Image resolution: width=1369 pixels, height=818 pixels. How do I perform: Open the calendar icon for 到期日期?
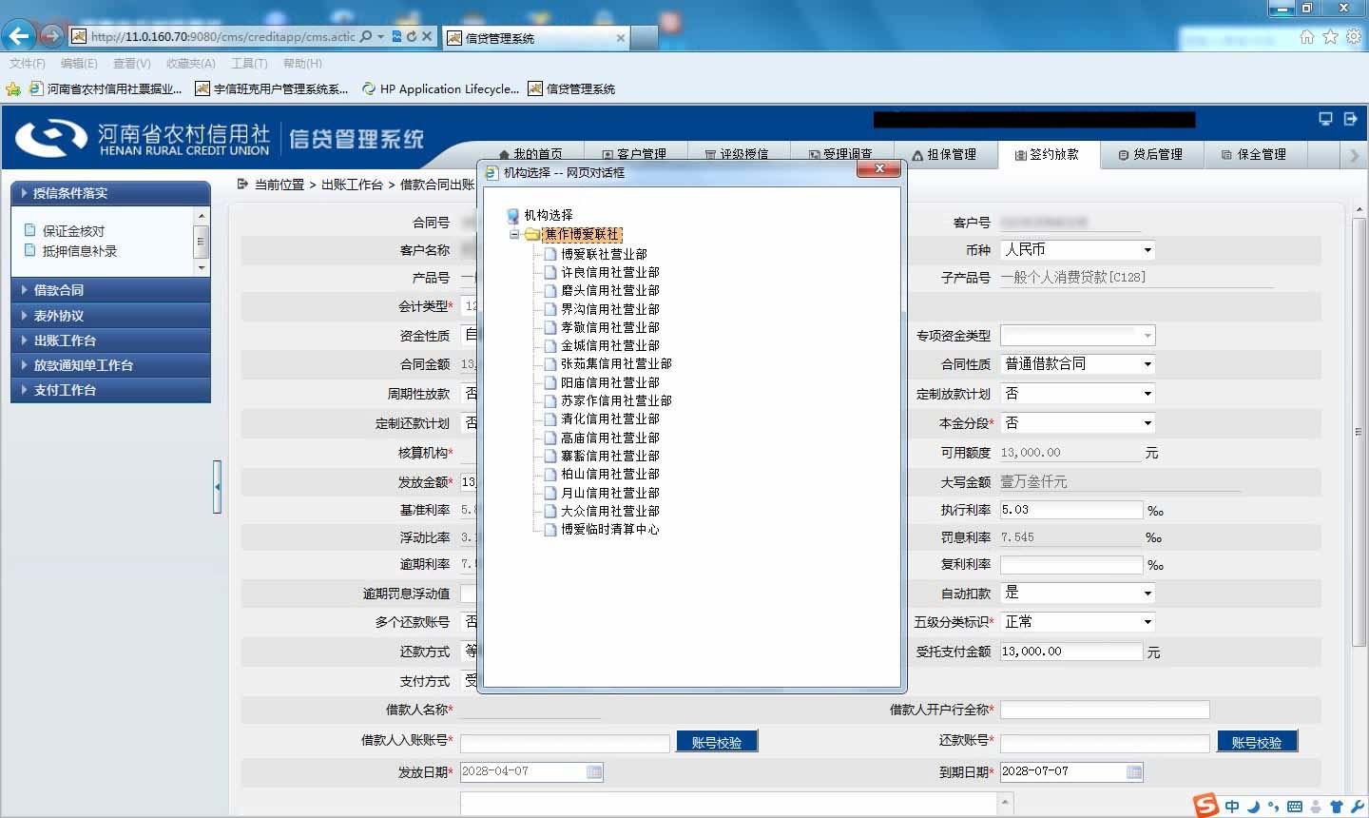[1133, 772]
